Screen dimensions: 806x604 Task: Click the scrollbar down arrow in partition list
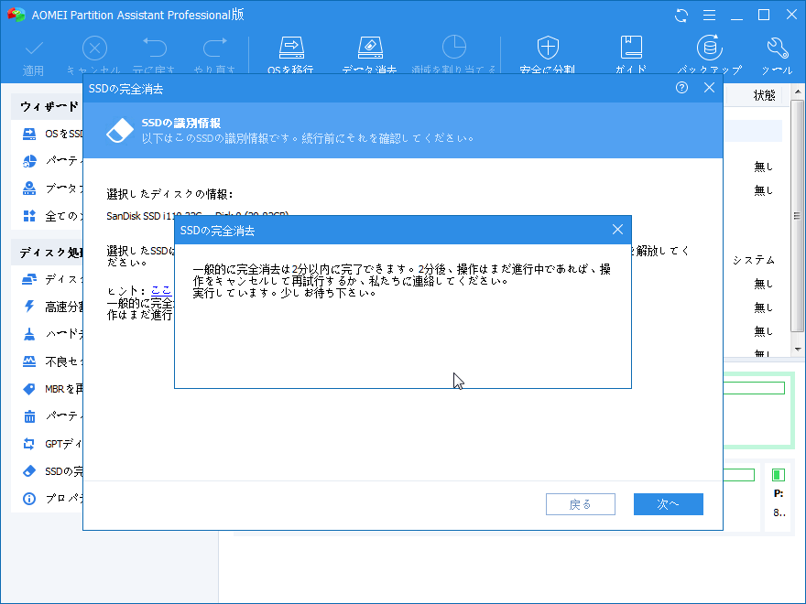coord(797,350)
